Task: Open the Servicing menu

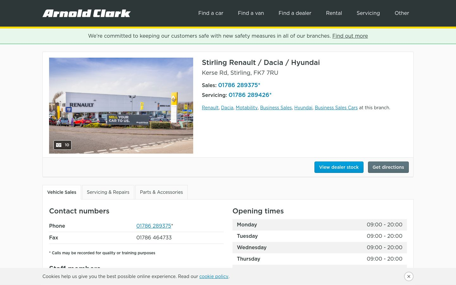Action: (x=368, y=13)
